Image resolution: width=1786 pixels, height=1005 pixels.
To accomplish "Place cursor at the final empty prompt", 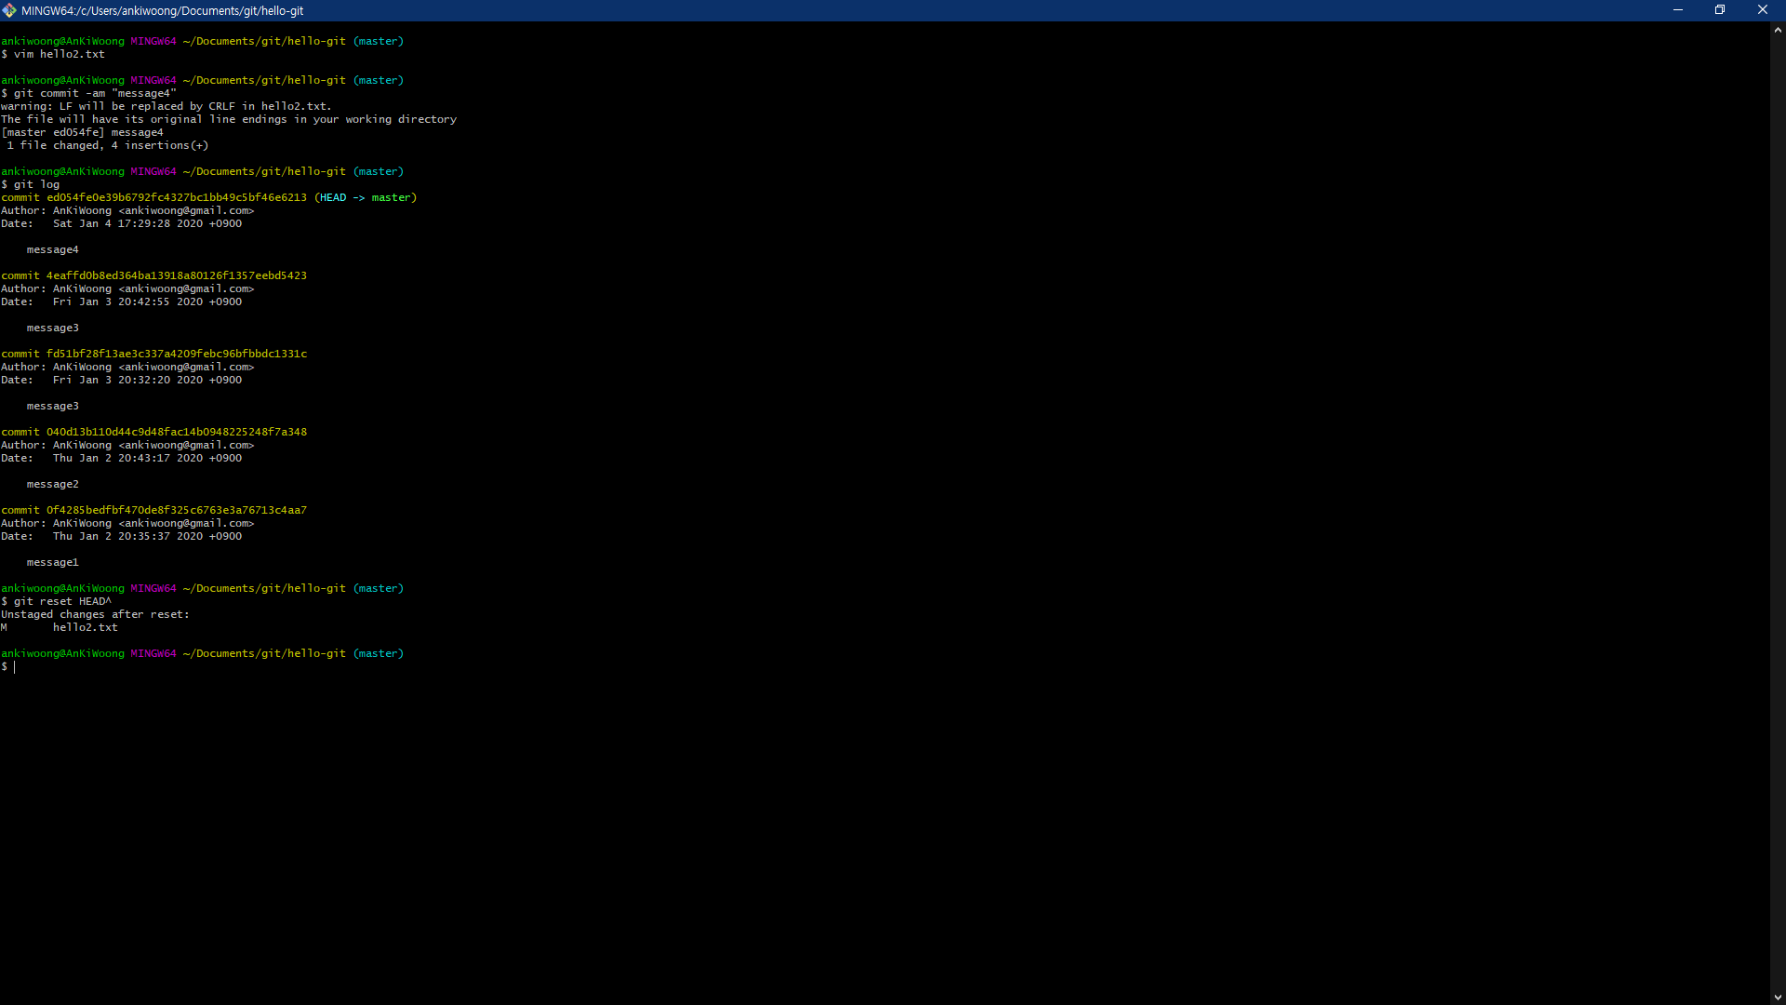I will [x=15, y=667].
